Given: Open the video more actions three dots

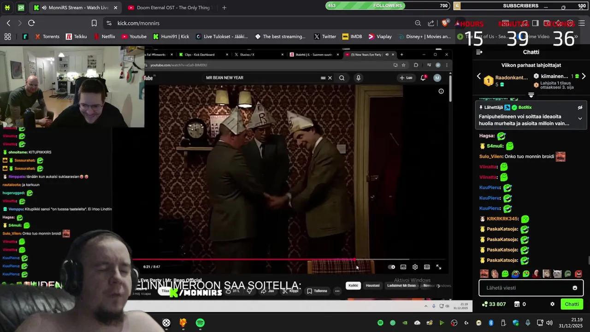Looking at the screenshot, I should pos(337,291).
